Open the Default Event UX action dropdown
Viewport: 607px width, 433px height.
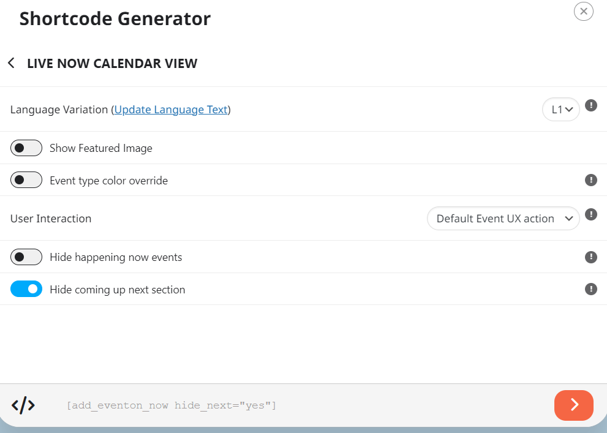(x=503, y=219)
